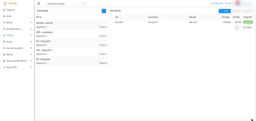Screen dimensions: 256x121
Task: Click the Phòng đôi 1 table cell
Action: (153, 22)
